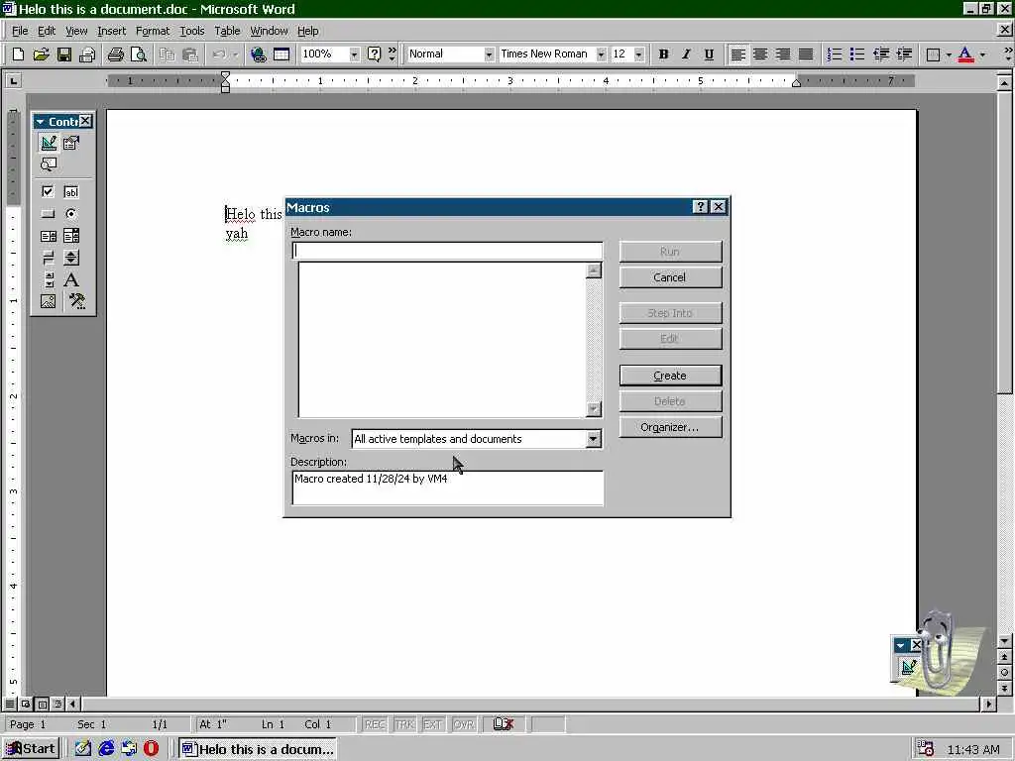Viewport: 1015px width, 761px height.
Task: Open the File menu
Action: pyautogui.click(x=20, y=31)
